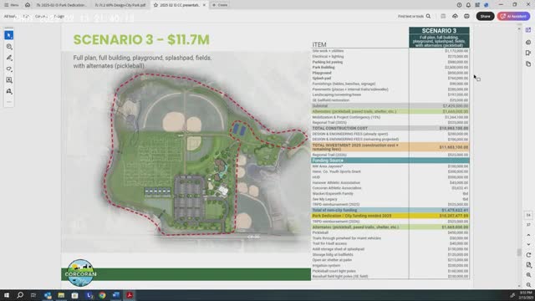The image size is (535, 301).
Task: Click the Share button
Action: pyautogui.click(x=485, y=17)
